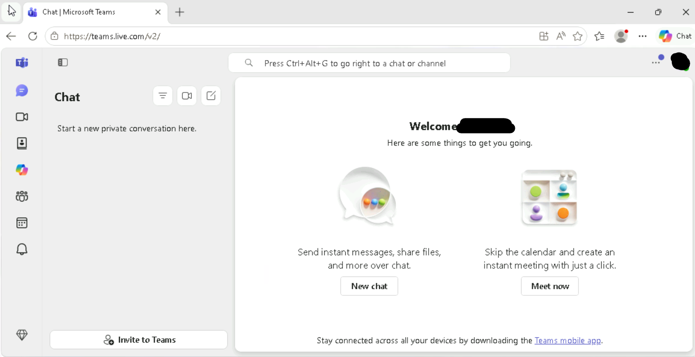Open Copilot from the Teams sidebar

(x=22, y=170)
